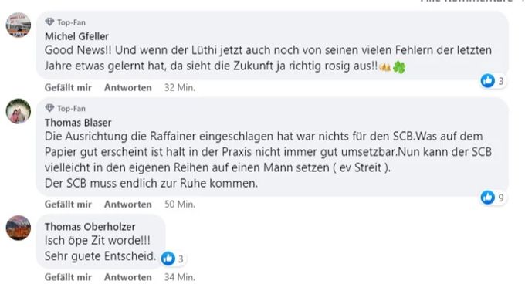This screenshot has width=525, height=284.
Task: Click the like reaction icon on Thomas Oberholzer's comment
Action: click(x=168, y=259)
